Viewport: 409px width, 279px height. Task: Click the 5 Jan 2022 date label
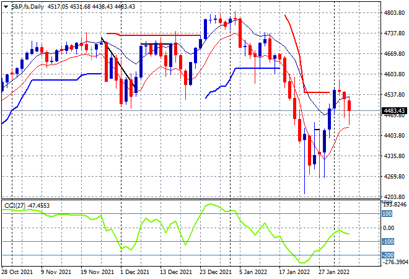pyautogui.click(x=253, y=272)
